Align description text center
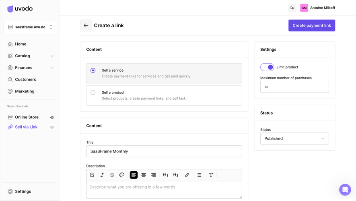The image size is (356, 201). pos(144,175)
